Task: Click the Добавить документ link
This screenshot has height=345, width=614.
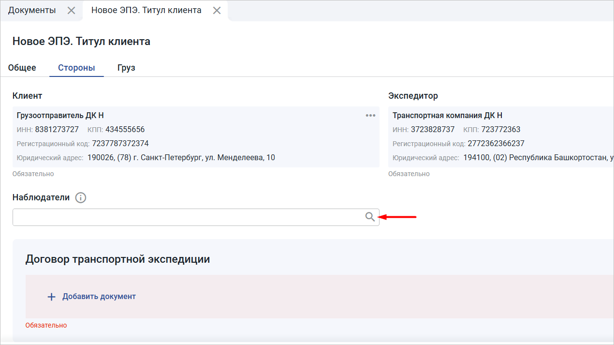Action: tap(99, 297)
